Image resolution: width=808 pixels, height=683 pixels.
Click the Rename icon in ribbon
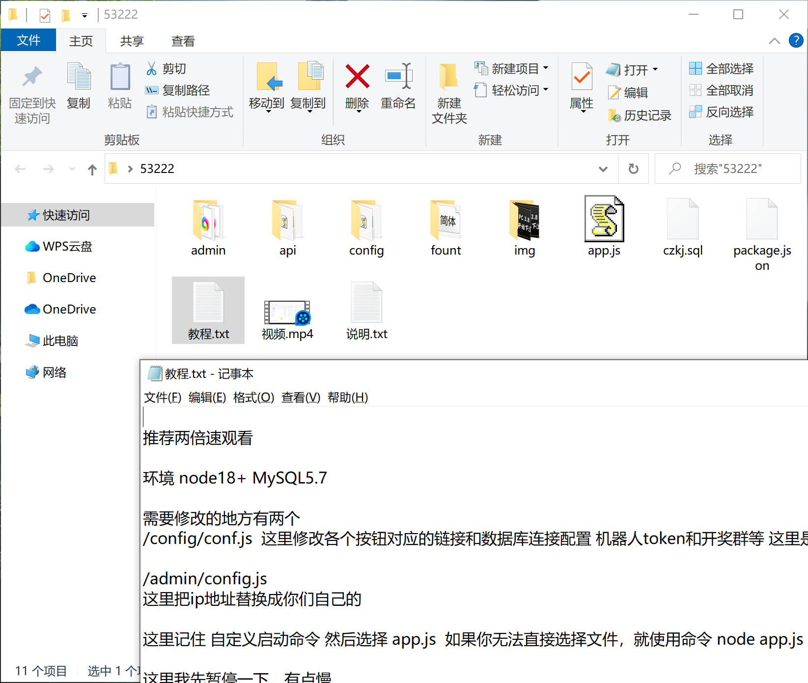[398, 77]
